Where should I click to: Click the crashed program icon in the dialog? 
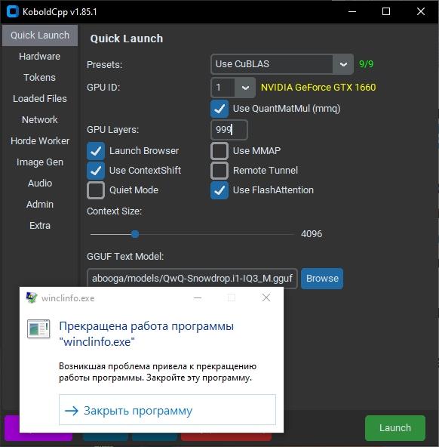38,328
